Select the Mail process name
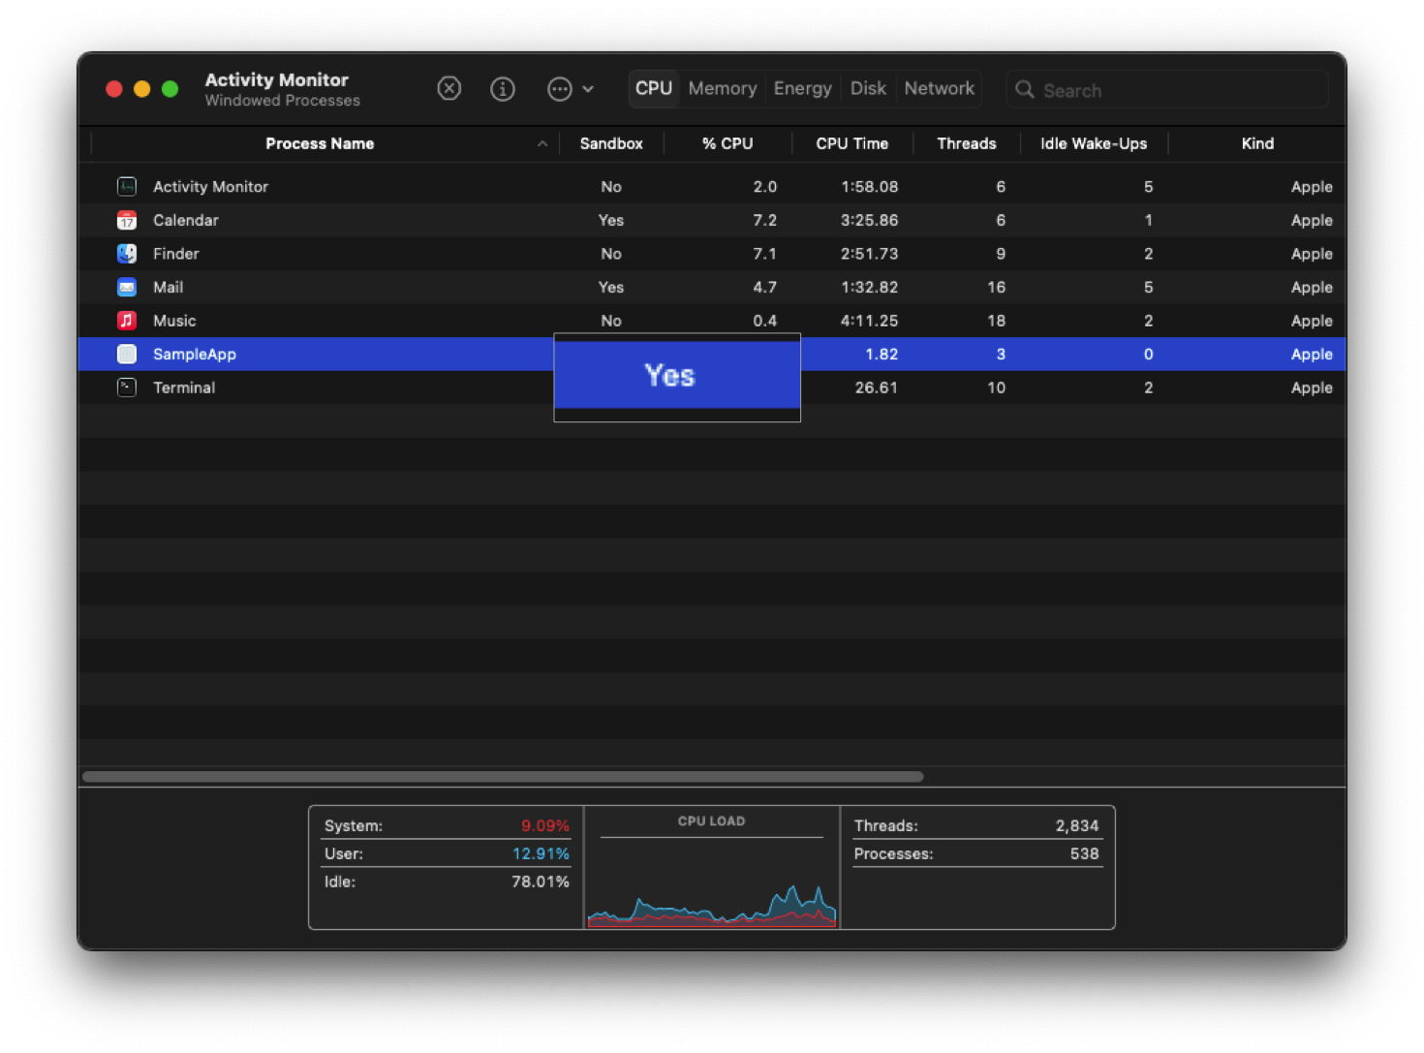Screen dimensions: 1424x1053 (168, 287)
